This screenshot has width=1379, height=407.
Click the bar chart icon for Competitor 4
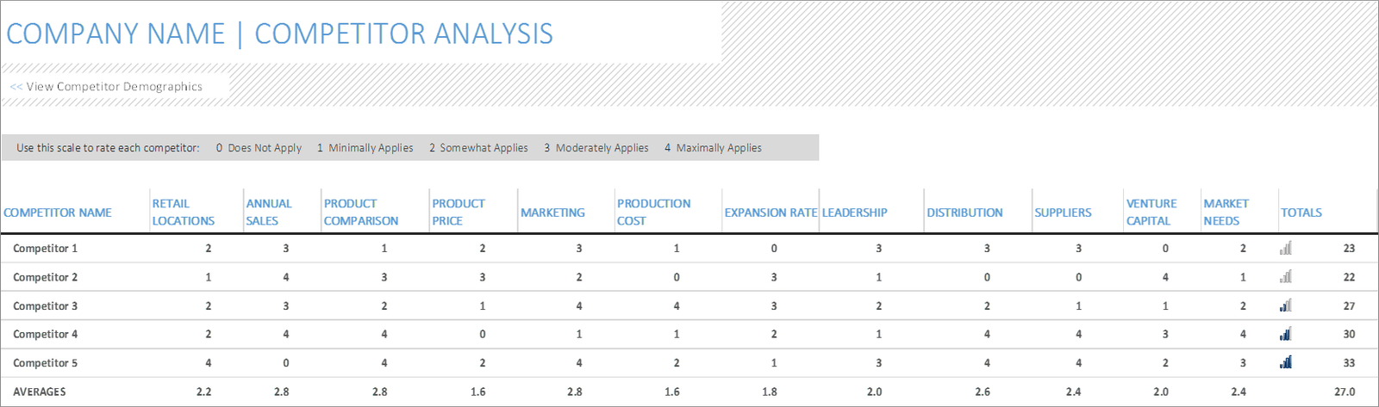pyautogui.click(x=1286, y=334)
